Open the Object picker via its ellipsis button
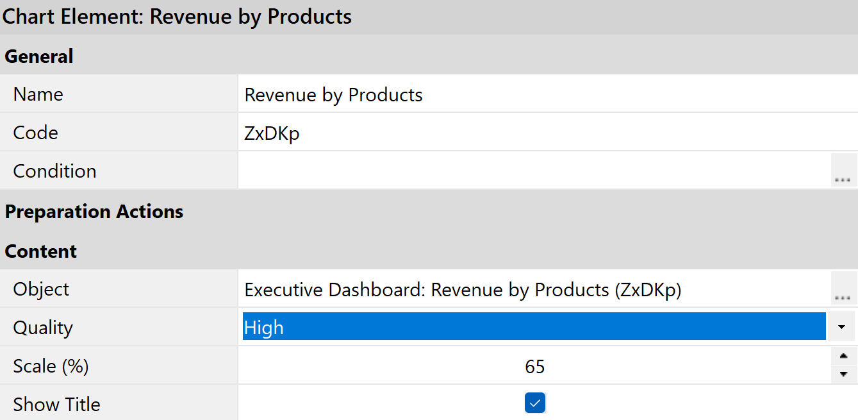 click(843, 289)
